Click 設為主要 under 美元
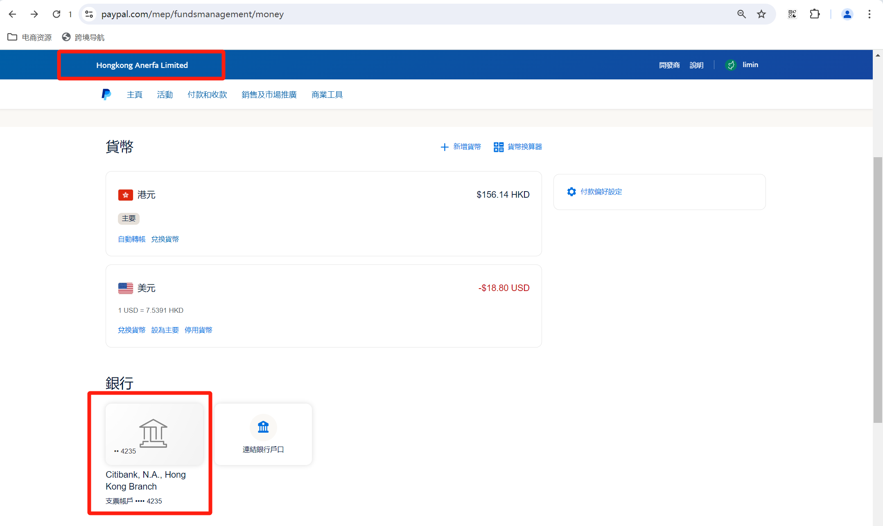883x526 pixels. click(165, 330)
